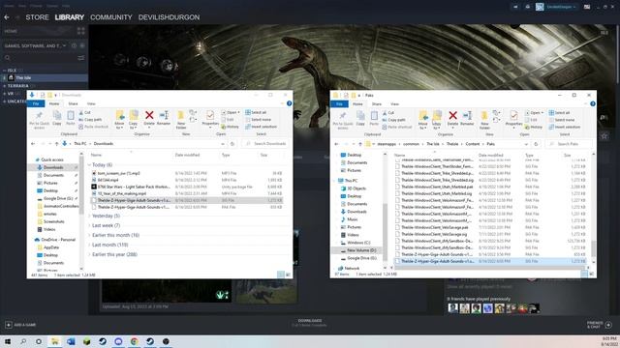Click ADD A GAME in Steam

click(x=20, y=325)
